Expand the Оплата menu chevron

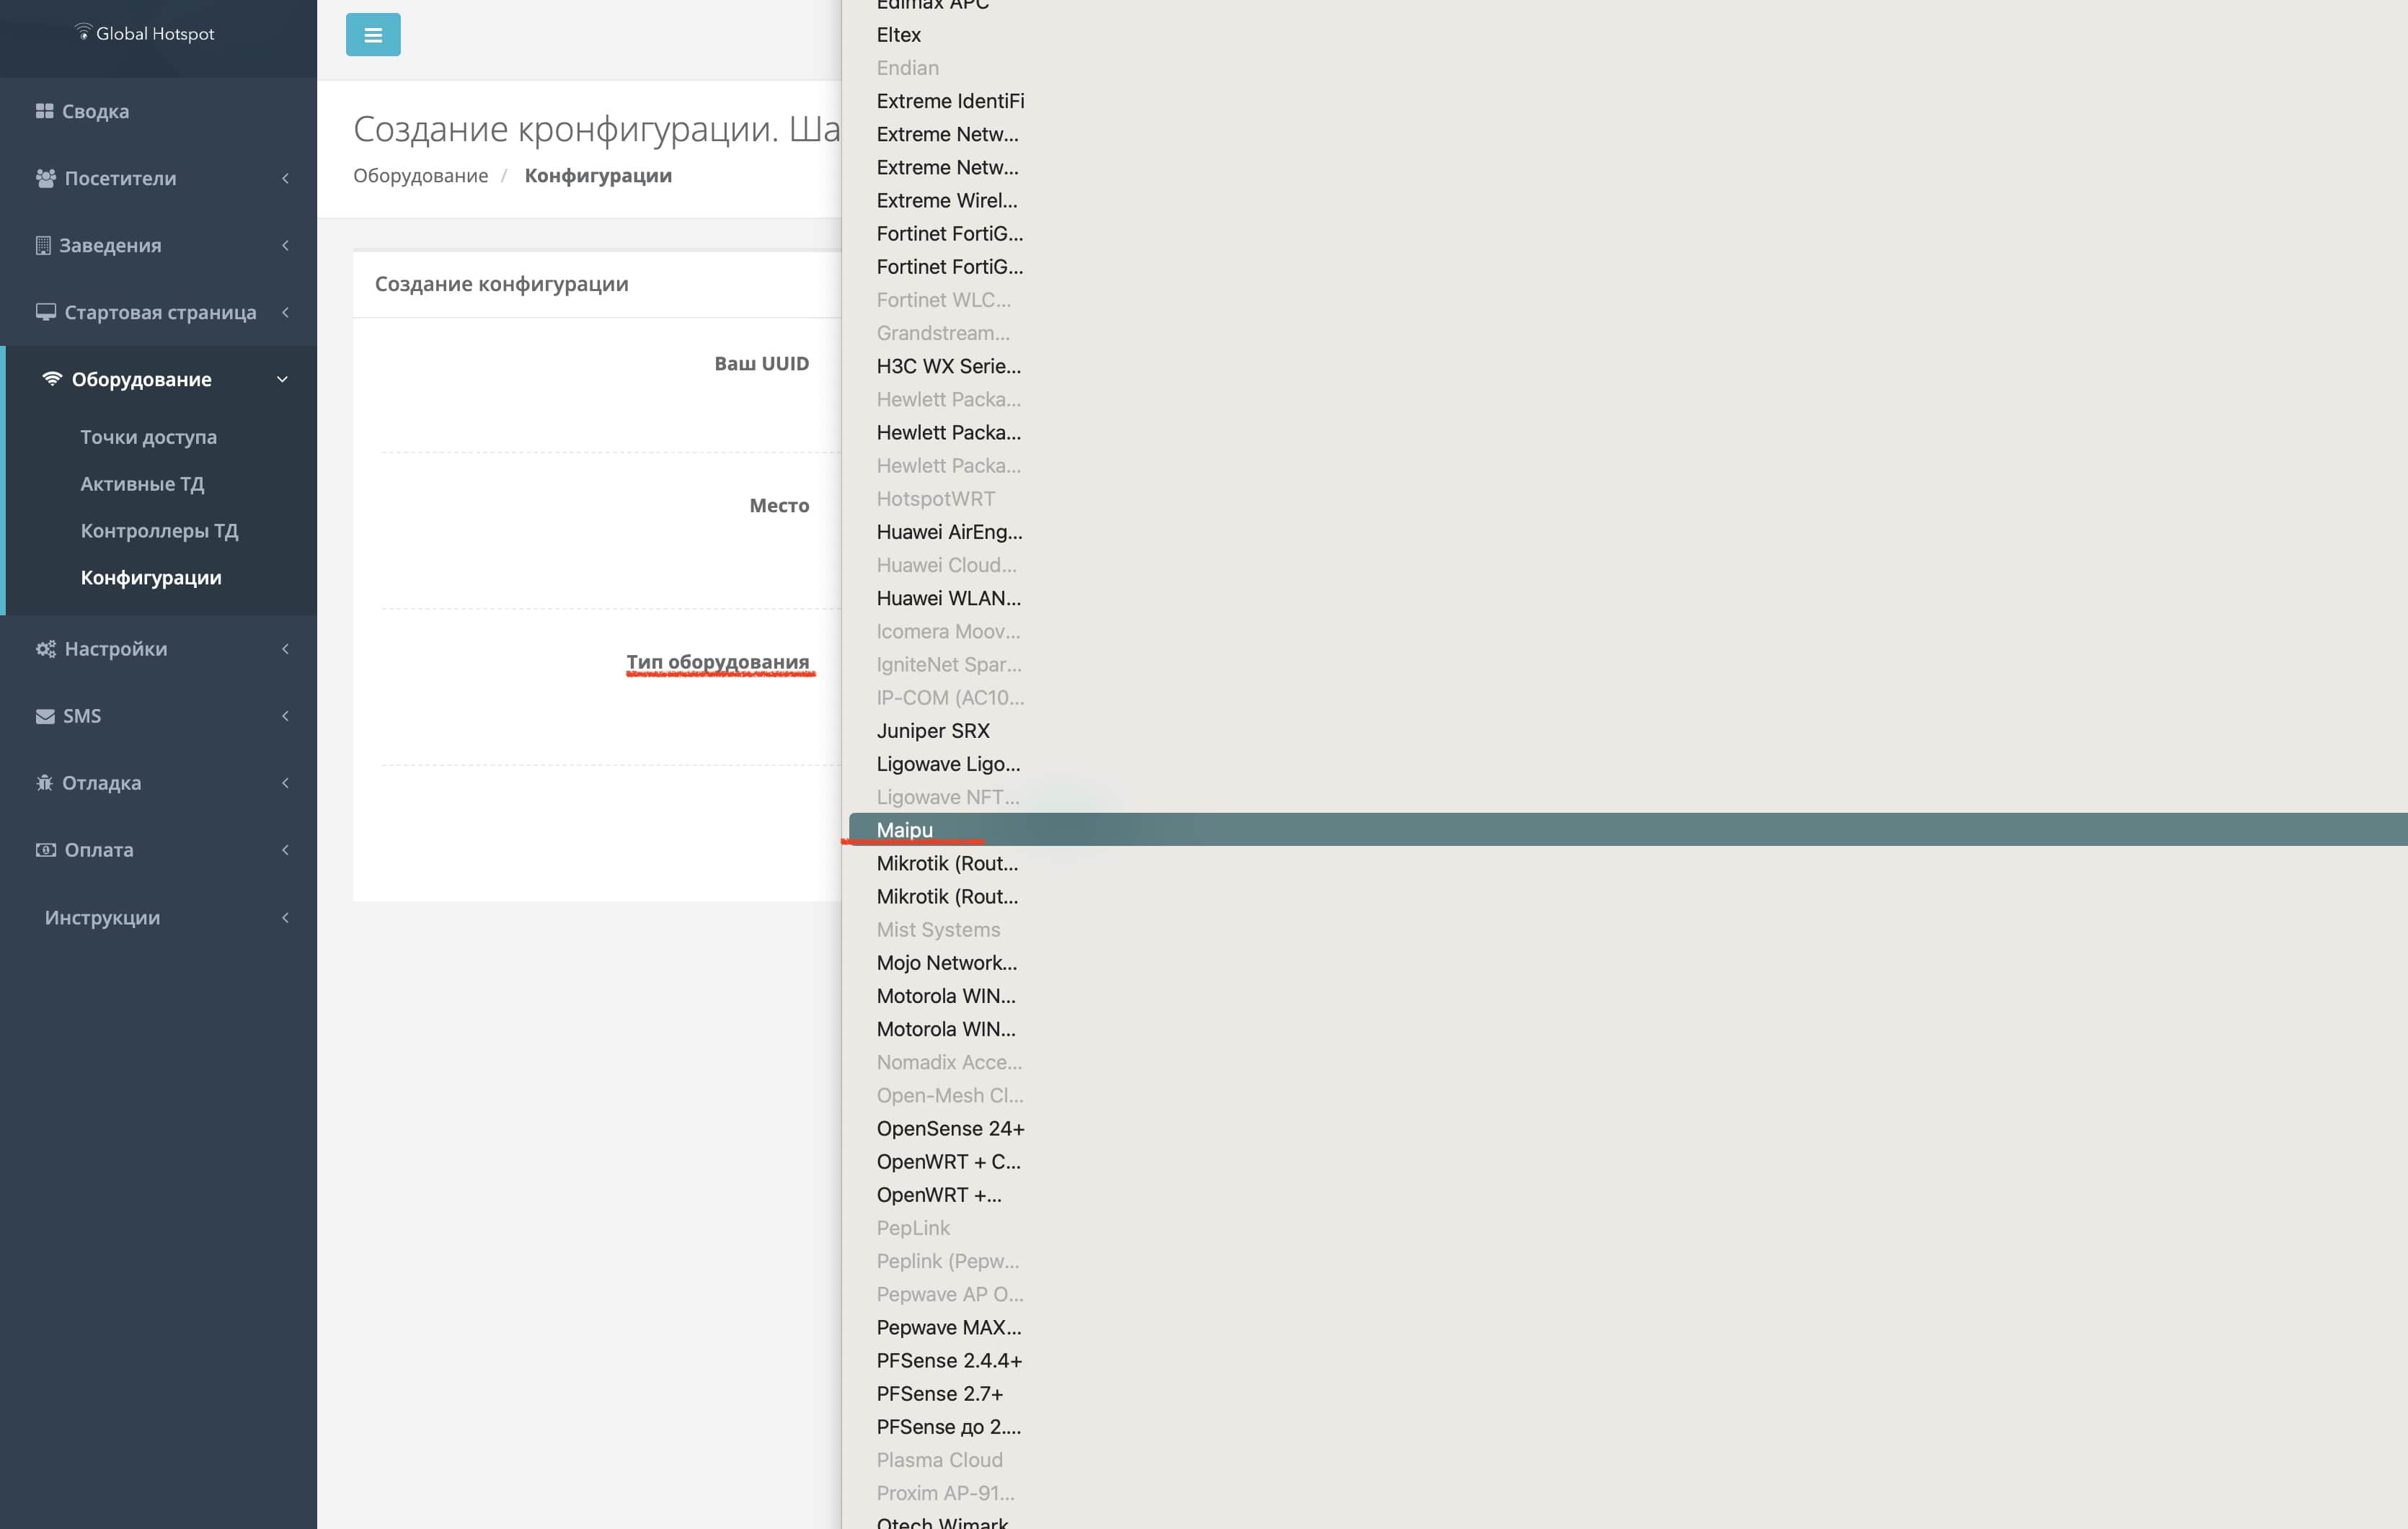tap(285, 850)
